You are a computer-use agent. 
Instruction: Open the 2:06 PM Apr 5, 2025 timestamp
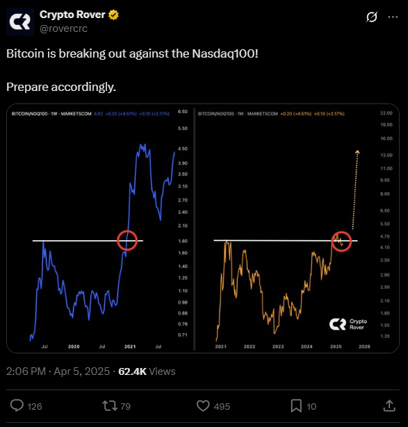pyautogui.click(x=58, y=371)
